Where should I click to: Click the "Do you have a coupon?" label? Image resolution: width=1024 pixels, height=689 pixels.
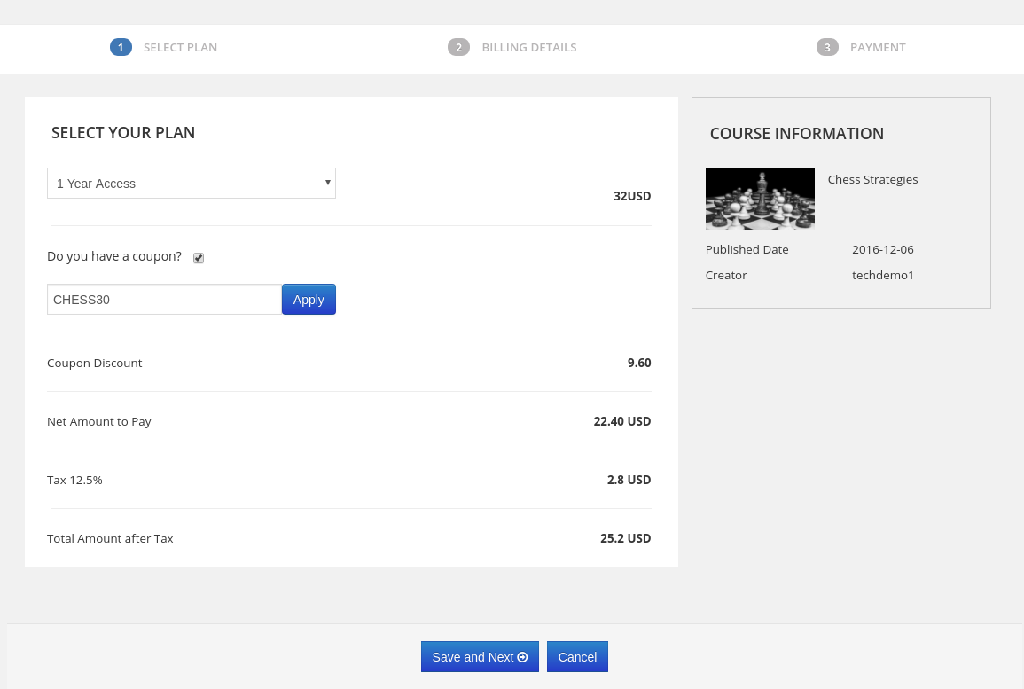point(114,256)
